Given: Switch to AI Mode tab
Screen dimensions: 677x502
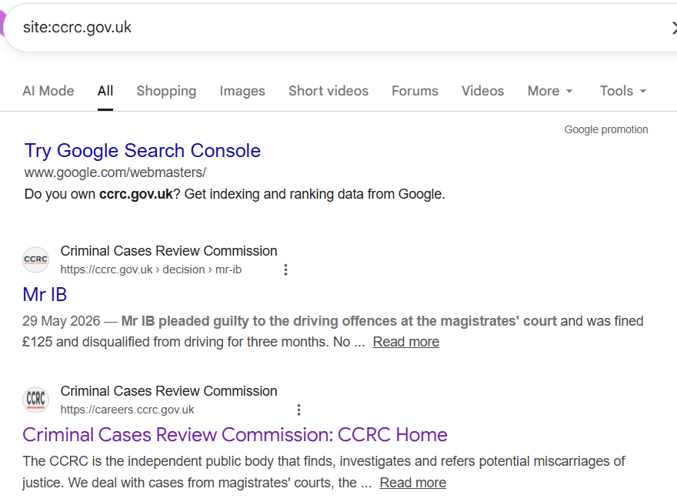Looking at the screenshot, I should point(48,91).
